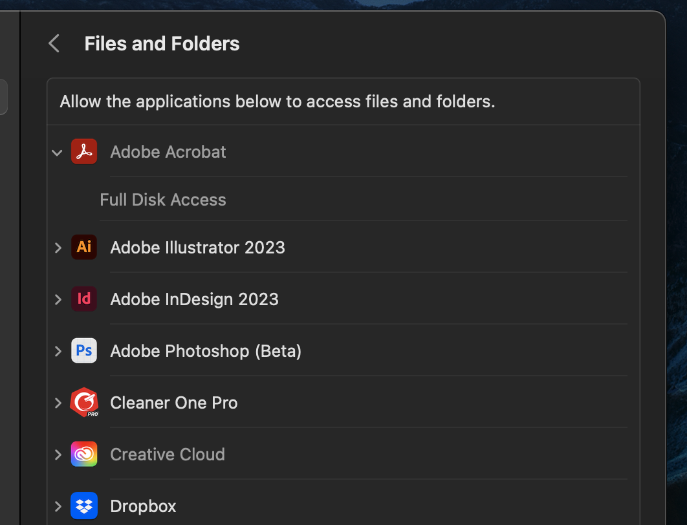Expand the Cleaner One Pro entry

point(58,402)
